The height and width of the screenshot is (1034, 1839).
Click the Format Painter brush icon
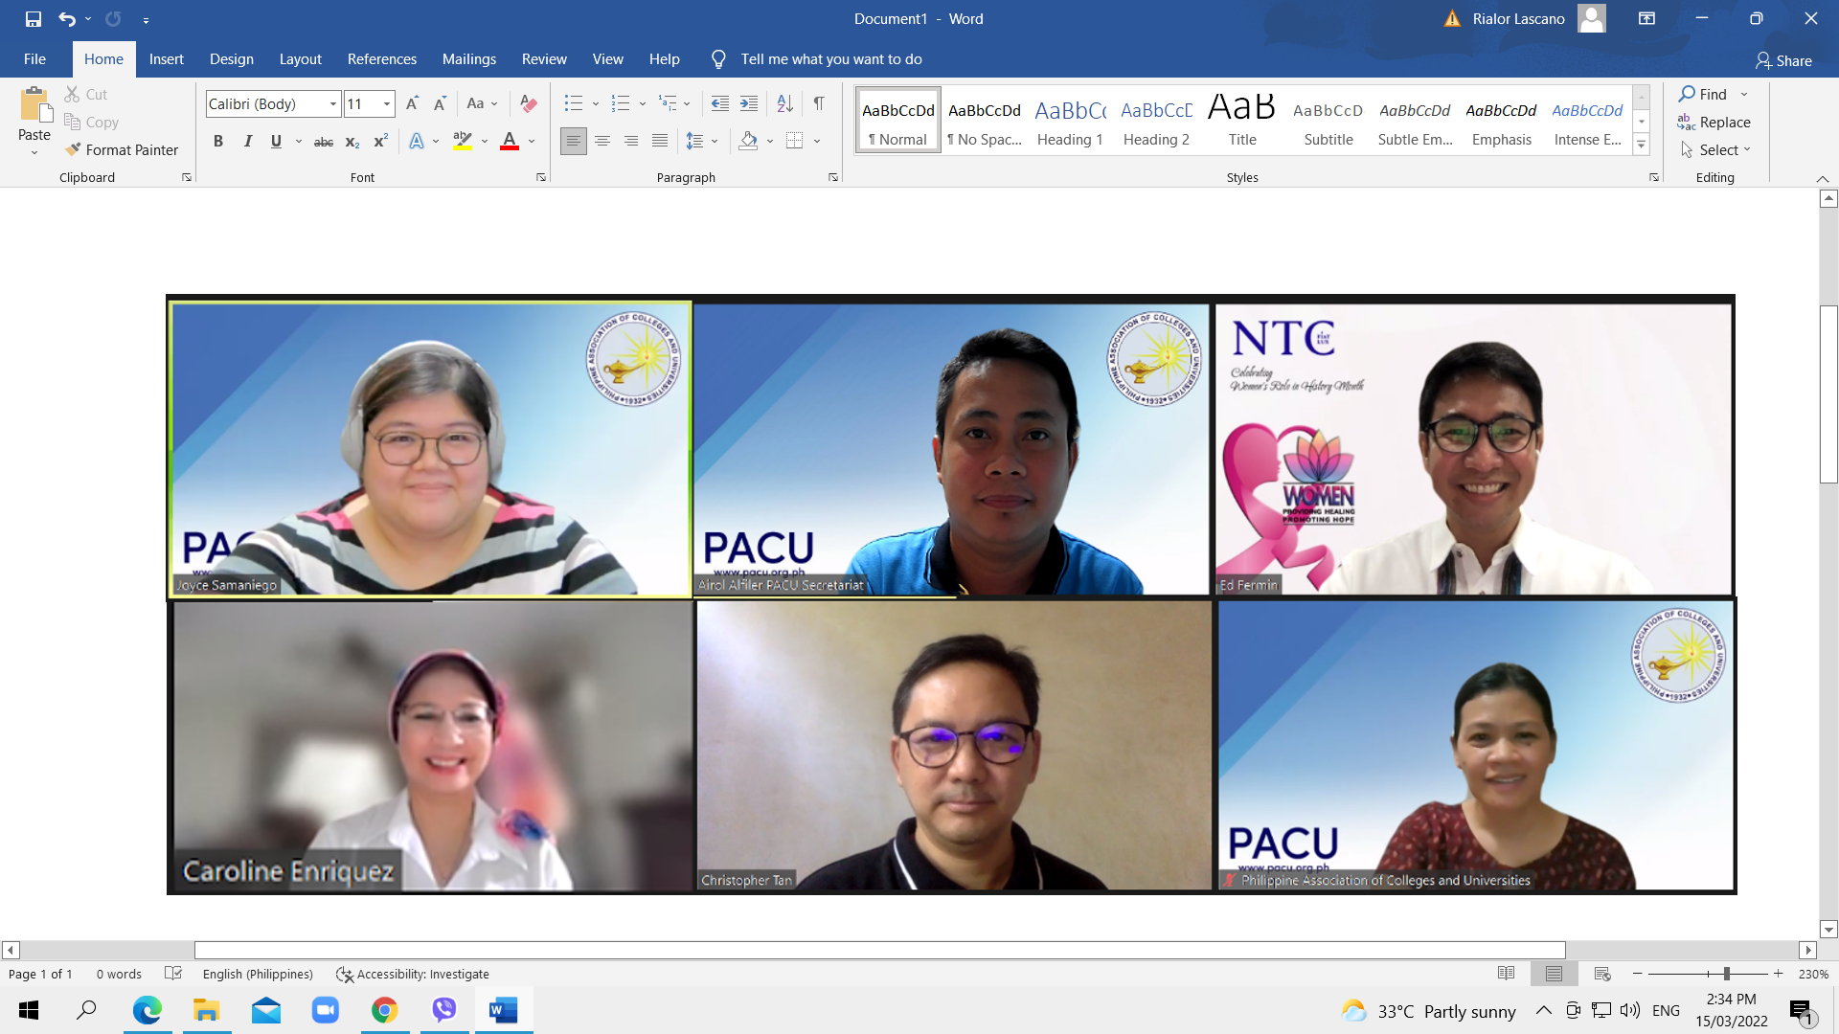coord(73,149)
